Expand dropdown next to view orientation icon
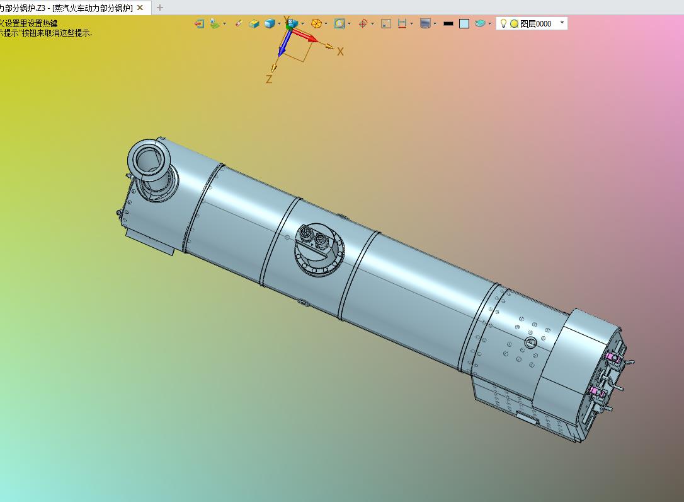Viewport: 684px width, 502px height. coord(303,23)
